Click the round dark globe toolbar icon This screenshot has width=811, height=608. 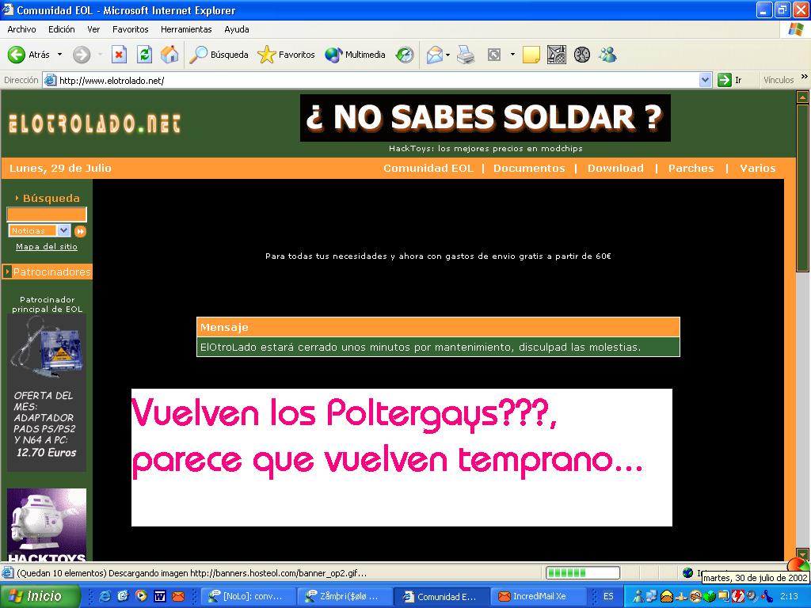point(582,55)
